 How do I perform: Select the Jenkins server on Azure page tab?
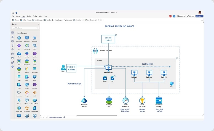pyautogui.click(x=55, y=117)
